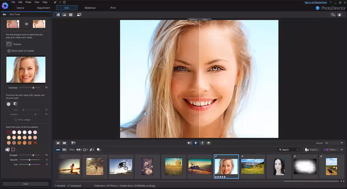This screenshot has width=347, height=189.
Task: Click the magnifier zoom tool
Action: pyautogui.click(x=333, y=15)
